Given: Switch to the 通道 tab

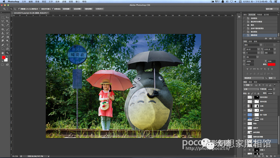Looking at the screenshot, I should [250, 82].
